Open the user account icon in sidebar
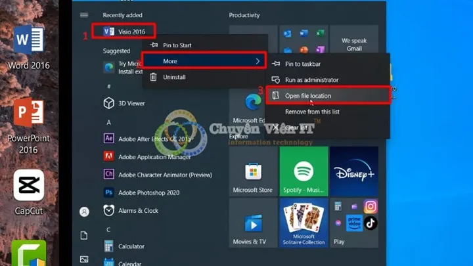This screenshot has height=266, width=473. [84, 211]
